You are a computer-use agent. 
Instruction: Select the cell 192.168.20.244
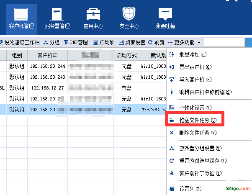click(47, 66)
